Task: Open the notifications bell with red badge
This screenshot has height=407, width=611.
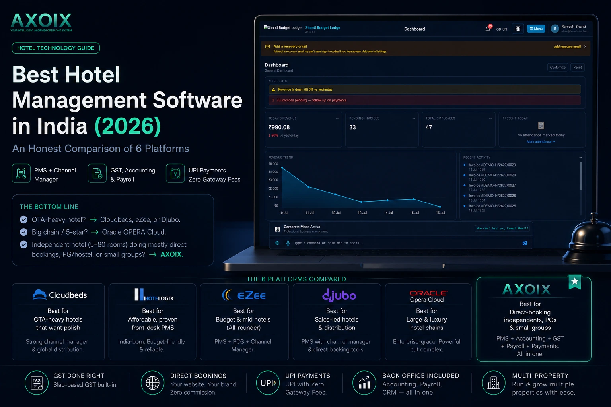Action: [488, 28]
